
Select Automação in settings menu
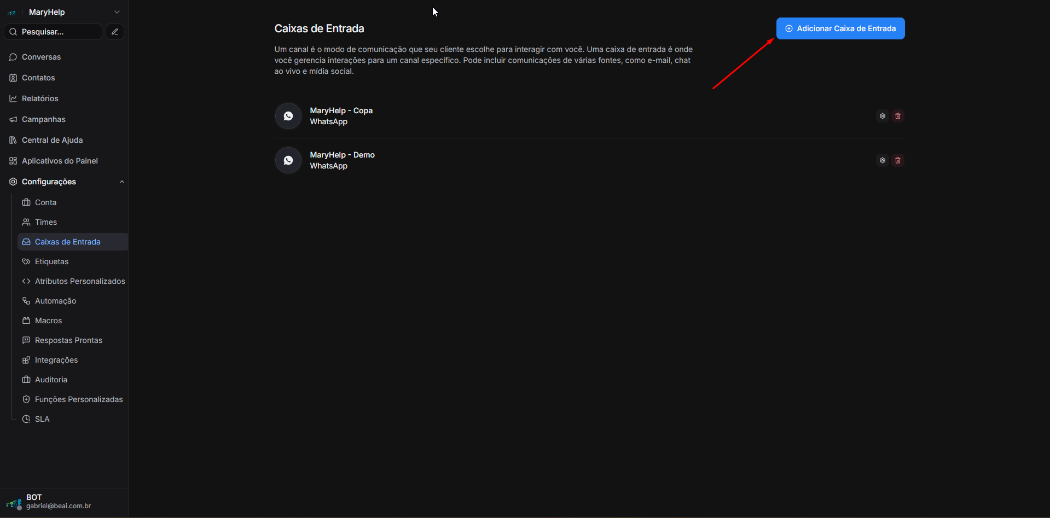pyautogui.click(x=55, y=301)
